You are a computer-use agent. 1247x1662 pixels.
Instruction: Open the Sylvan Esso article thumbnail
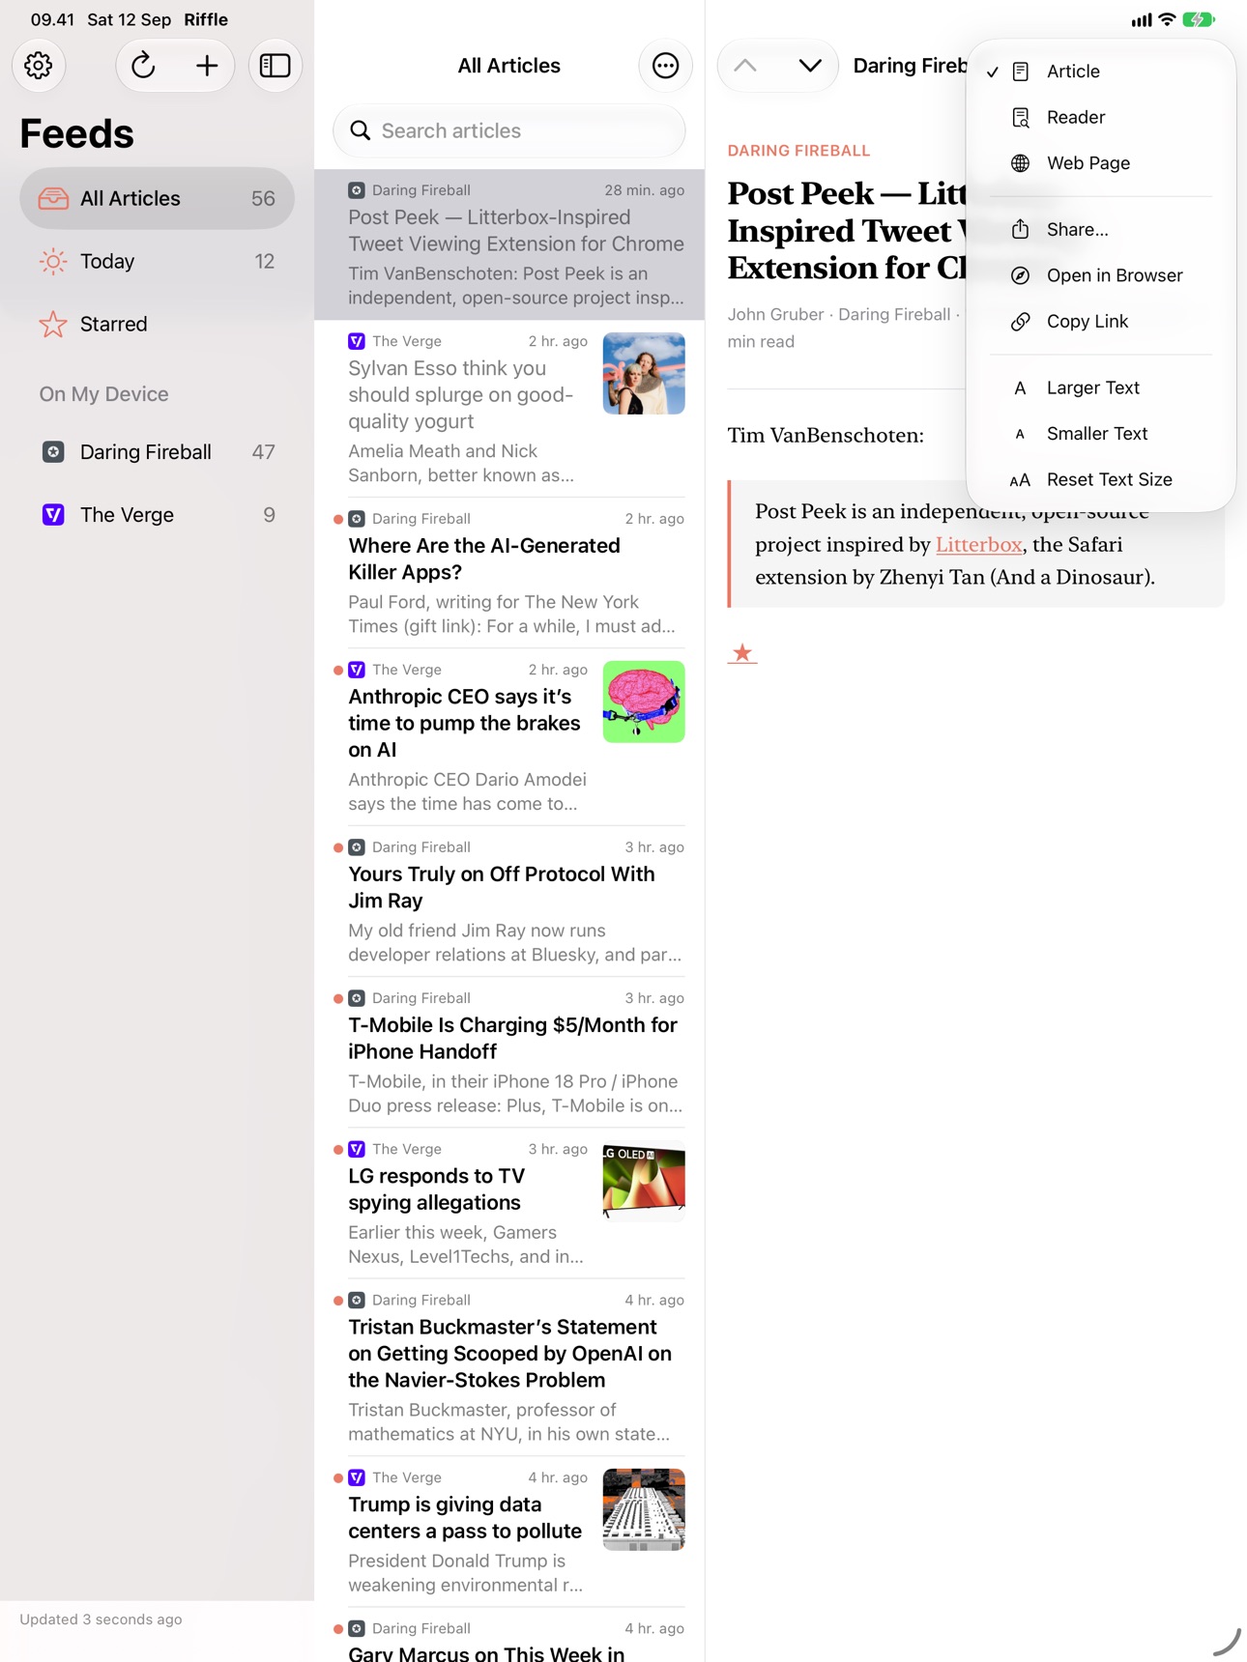coord(644,374)
